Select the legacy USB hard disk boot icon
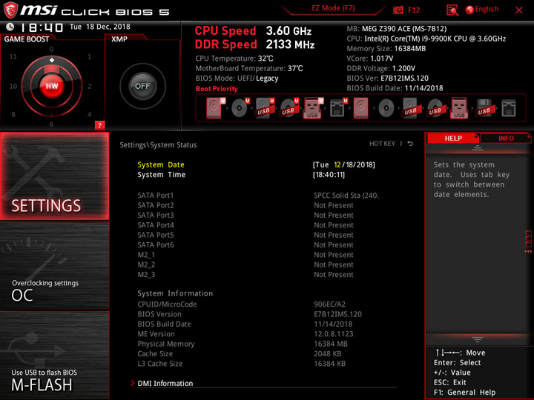The width and height of the screenshot is (534, 400). pyautogui.click(x=411, y=108)
